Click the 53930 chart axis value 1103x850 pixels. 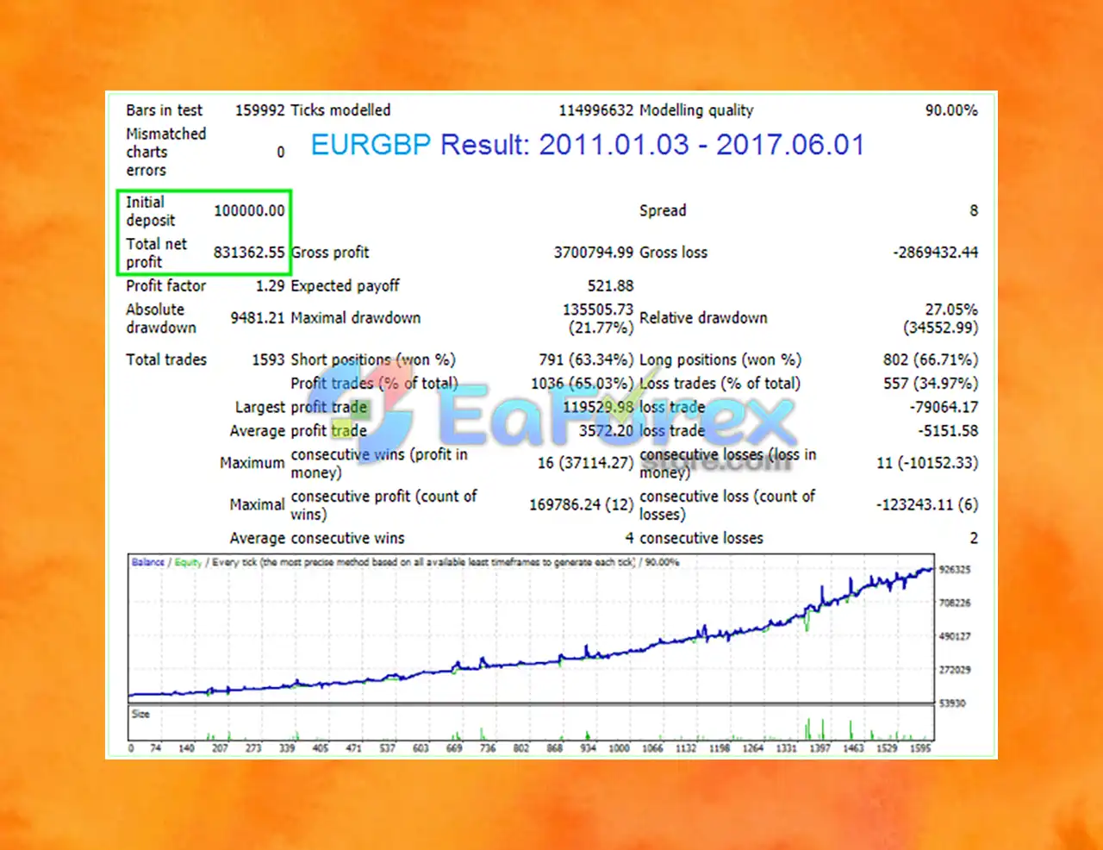pos(952,703)
